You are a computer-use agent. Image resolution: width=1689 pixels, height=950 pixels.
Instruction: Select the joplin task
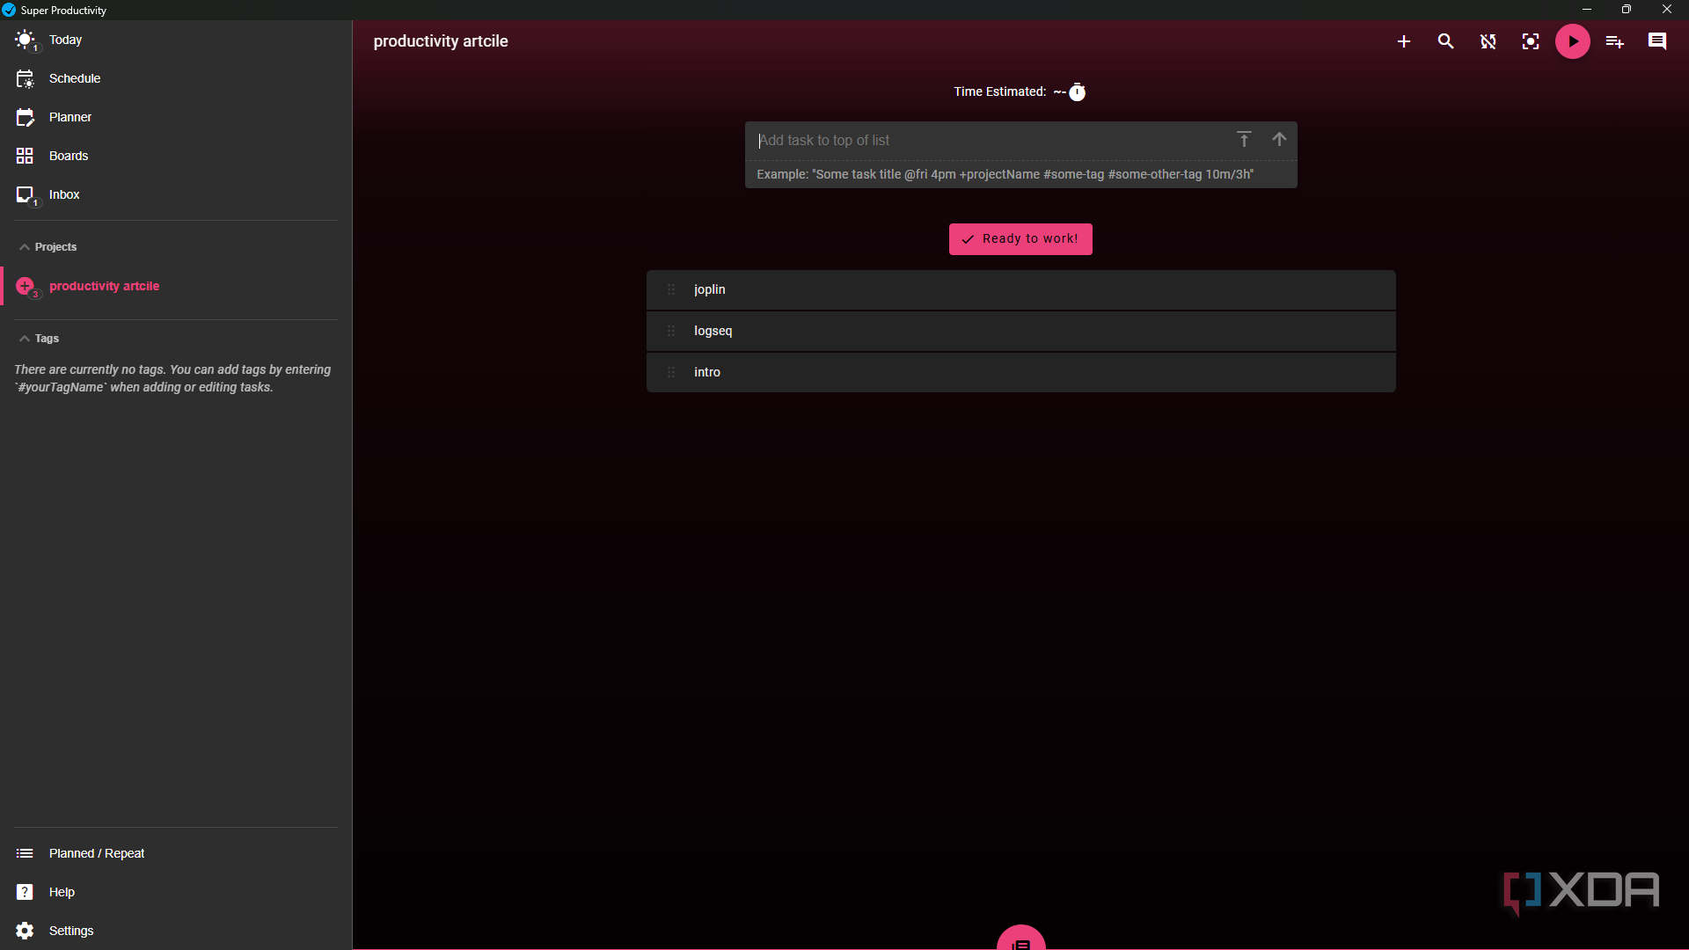[x=1020, y=289]
